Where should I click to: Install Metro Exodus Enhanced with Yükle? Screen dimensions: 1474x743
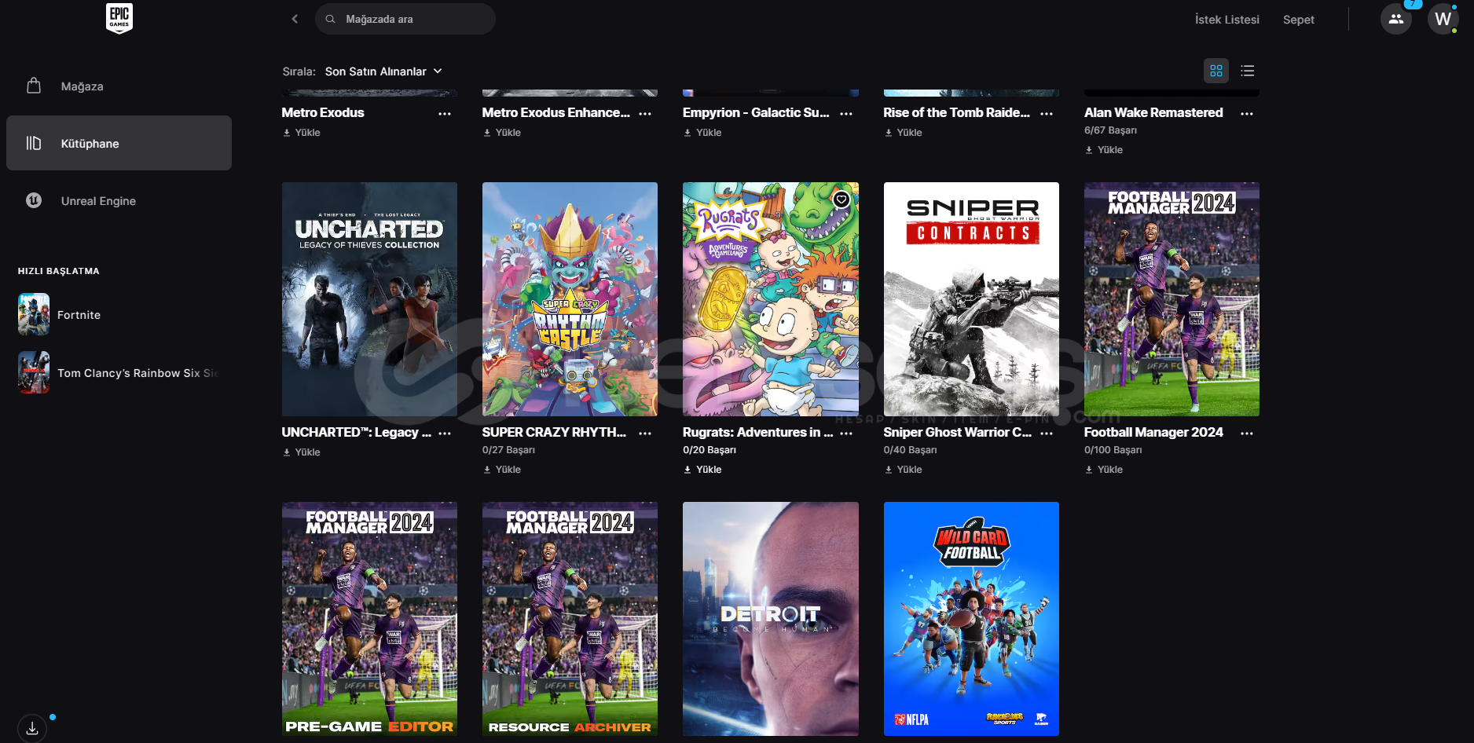click(502, 133)
